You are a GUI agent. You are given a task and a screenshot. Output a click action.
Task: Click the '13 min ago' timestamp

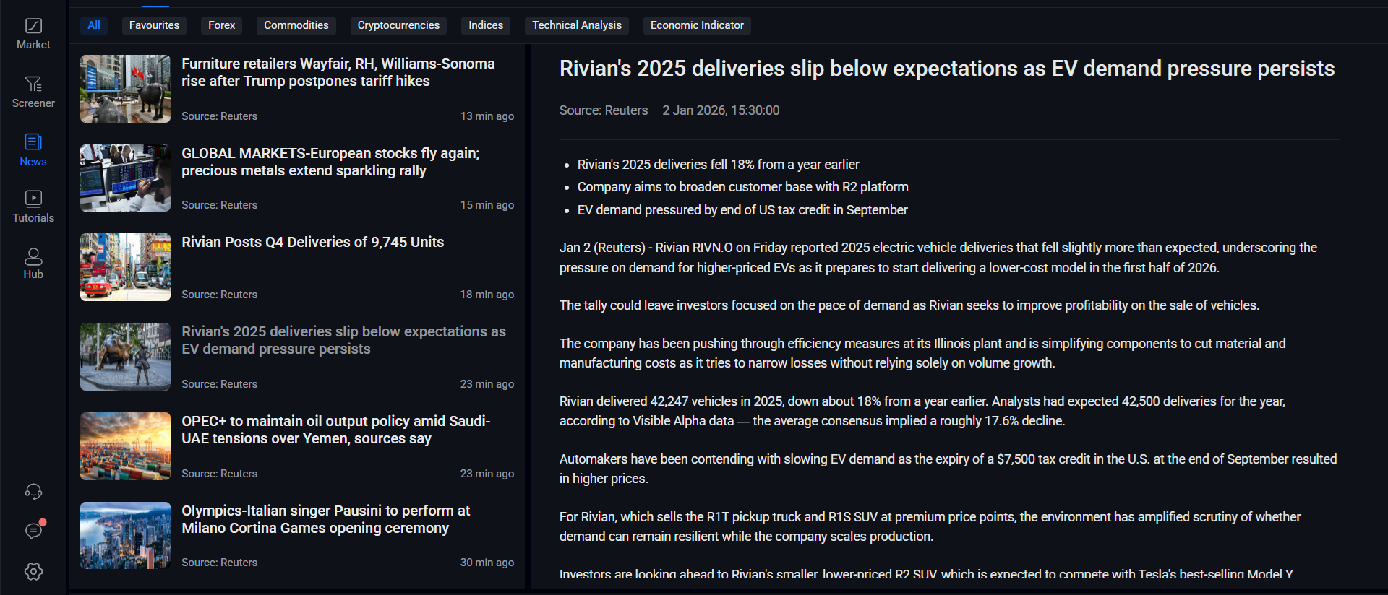click(x=487, y=116)
